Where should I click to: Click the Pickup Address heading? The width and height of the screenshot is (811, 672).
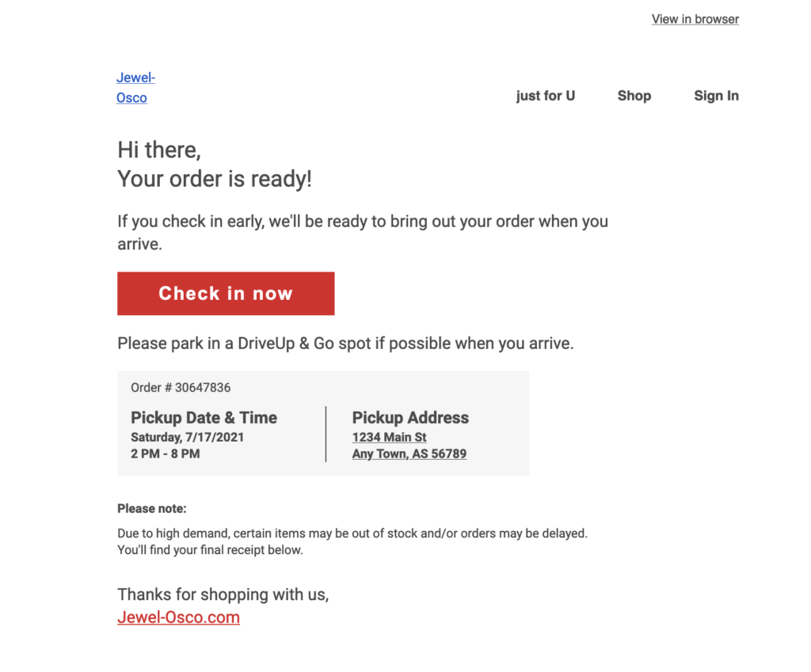(410, 418)
